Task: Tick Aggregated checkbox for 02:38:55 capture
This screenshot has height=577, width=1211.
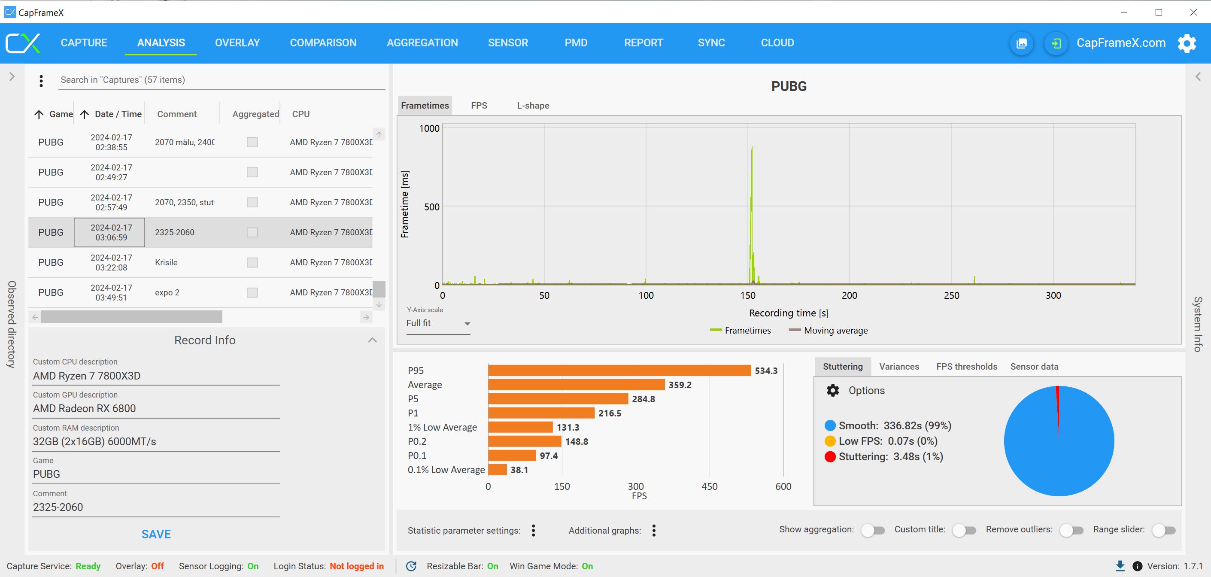Action: click(252, 142)
